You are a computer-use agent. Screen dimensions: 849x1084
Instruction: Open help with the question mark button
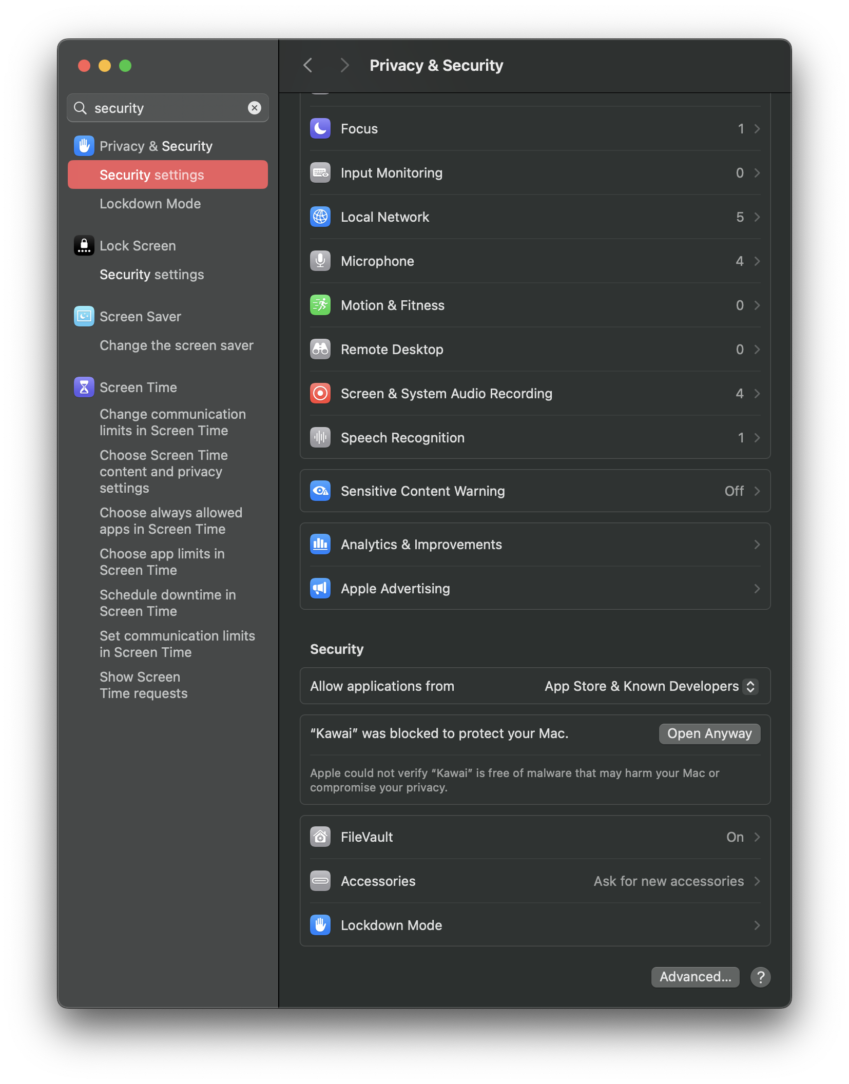coord(760,977)
